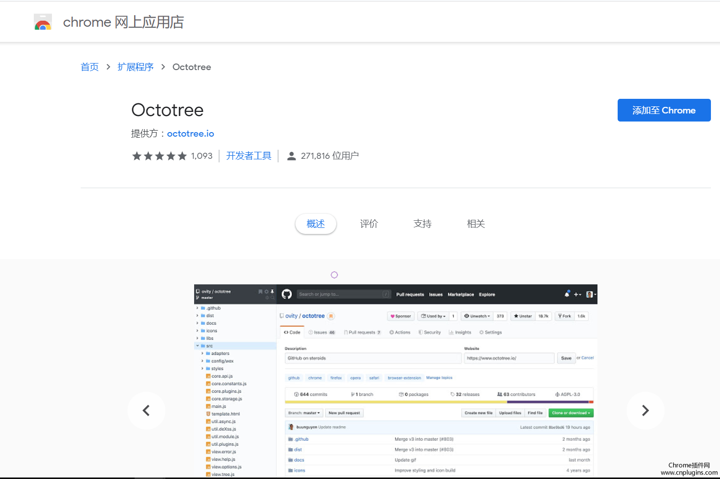Click the Unstar button in the preview

coord(523,316)
